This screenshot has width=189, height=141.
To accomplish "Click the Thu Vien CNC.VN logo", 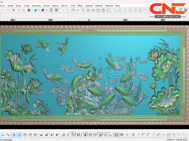I will 168,10.
